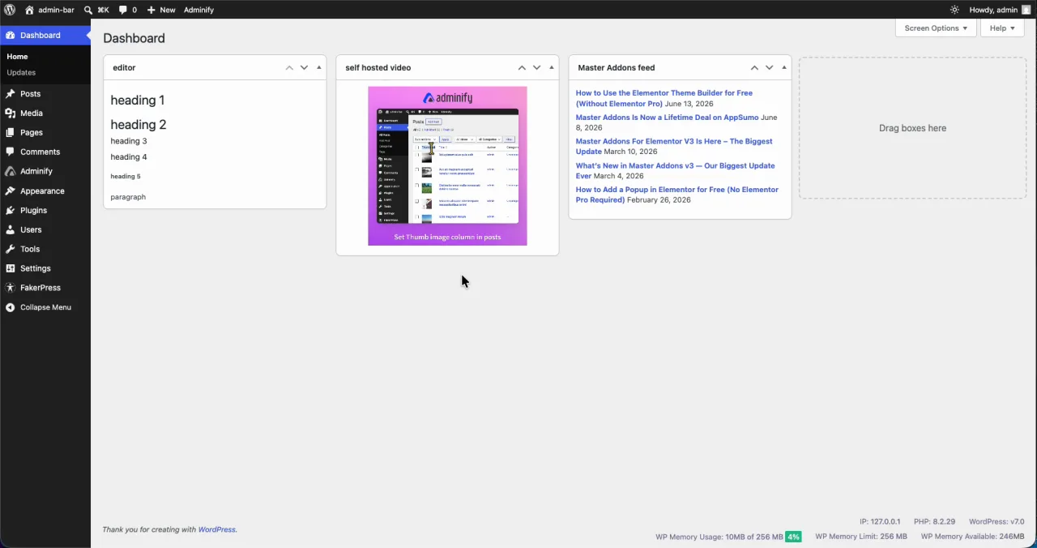Click the Adminify logo icon in sidebar

(x=10, y=171)
